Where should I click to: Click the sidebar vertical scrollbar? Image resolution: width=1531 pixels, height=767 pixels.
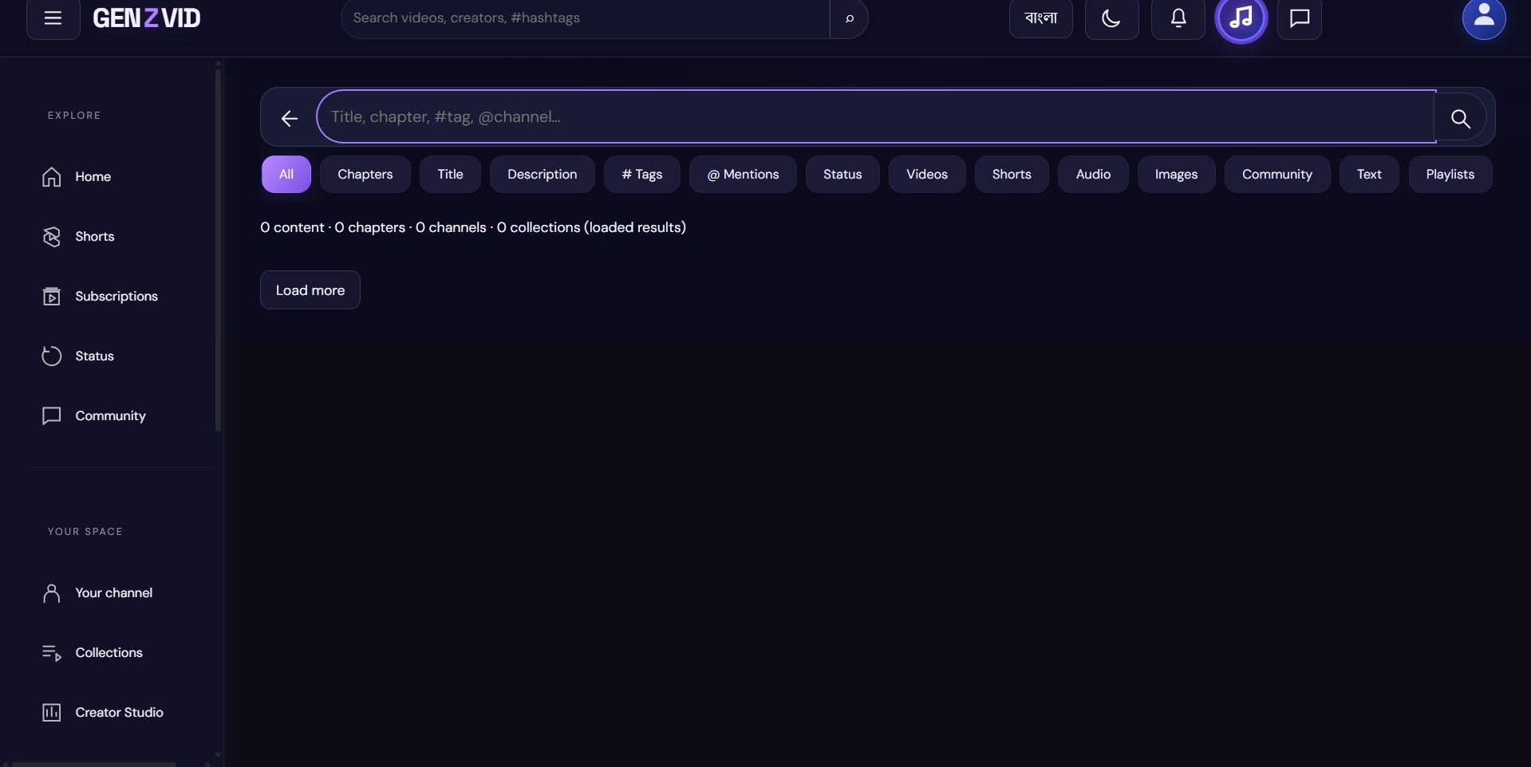[x=218, y=250]
